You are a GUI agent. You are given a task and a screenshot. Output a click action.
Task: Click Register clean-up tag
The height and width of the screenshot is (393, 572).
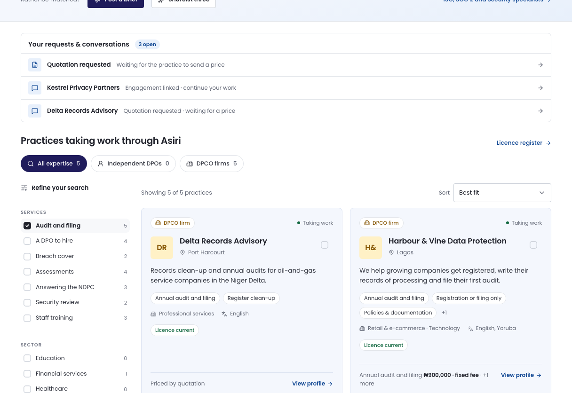(x=251, y=298)
